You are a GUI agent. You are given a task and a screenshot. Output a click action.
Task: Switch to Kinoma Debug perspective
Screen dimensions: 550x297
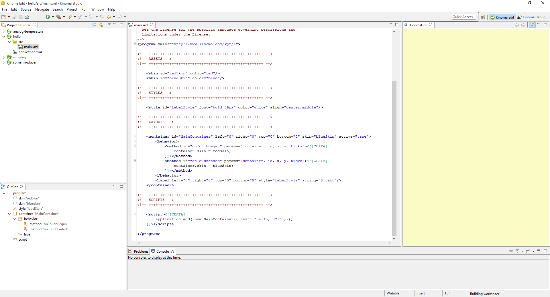[531, 17]
